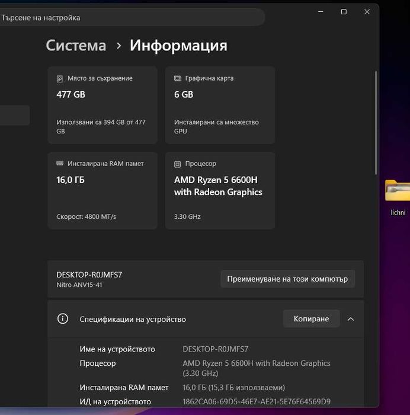Click the 16,0 ГБ (15,3 ГБ използваеми) value
Viewport: 410px width, 415px height.
(234, 388)
